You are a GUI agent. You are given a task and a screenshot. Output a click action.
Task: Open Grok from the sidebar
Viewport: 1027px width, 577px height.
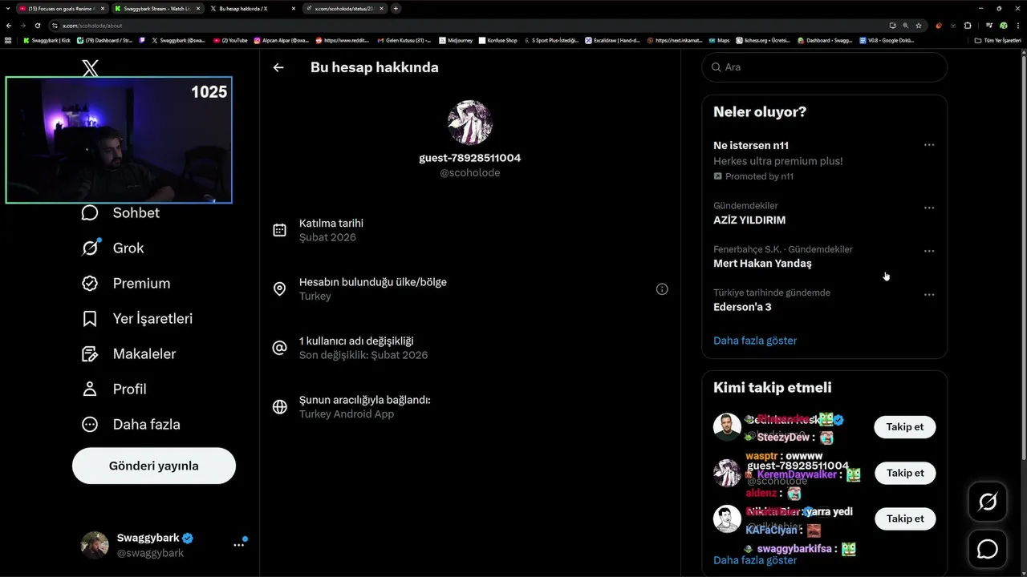(112, 248)
